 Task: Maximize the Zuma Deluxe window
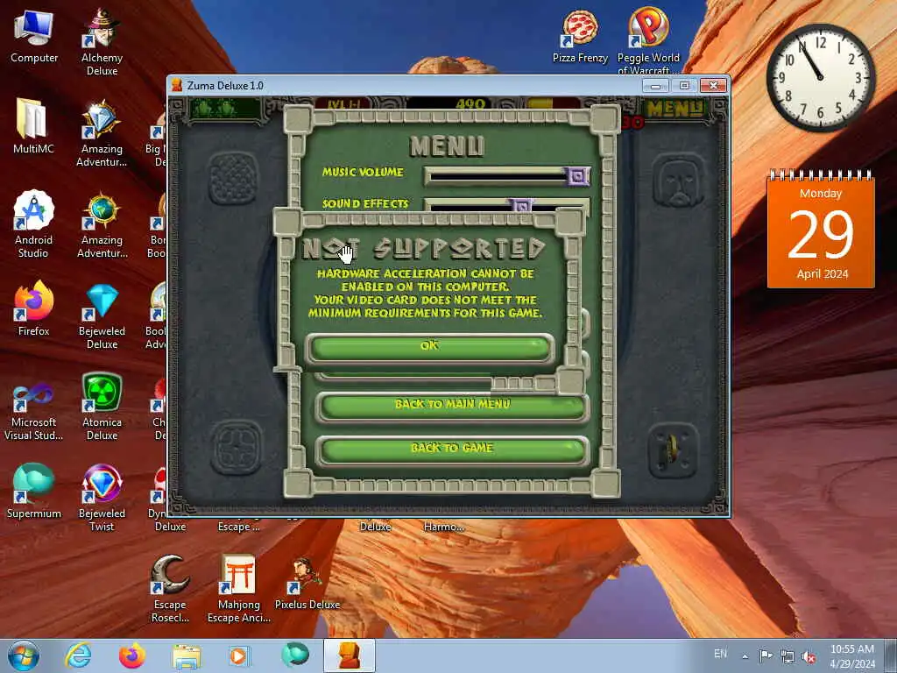tap(684, 86)
